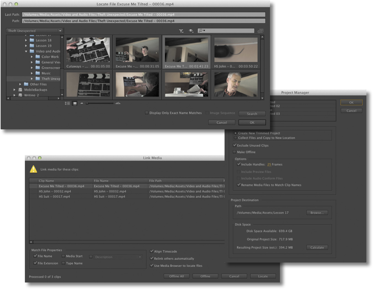Select Collect Files and Copy to New Location

[236, 138]
